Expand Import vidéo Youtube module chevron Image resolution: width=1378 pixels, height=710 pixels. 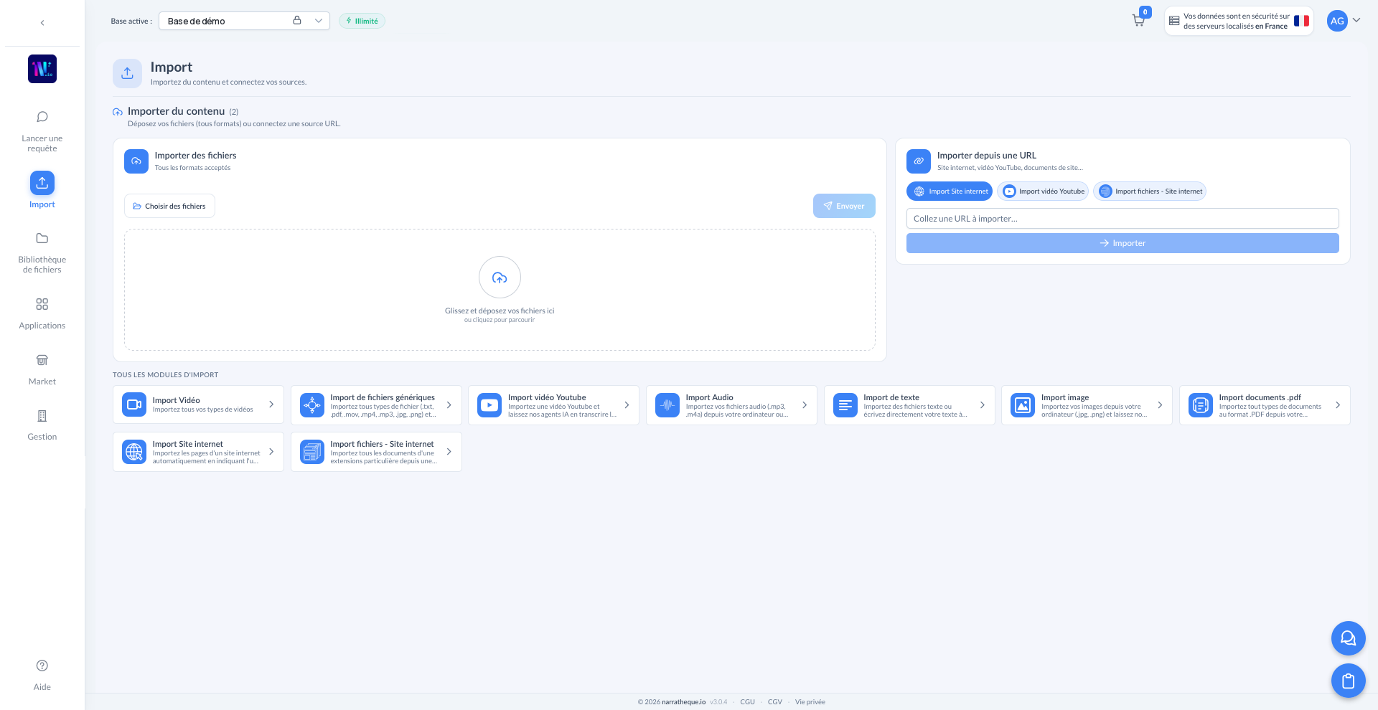pyautogui.click(x=627, y=405)
